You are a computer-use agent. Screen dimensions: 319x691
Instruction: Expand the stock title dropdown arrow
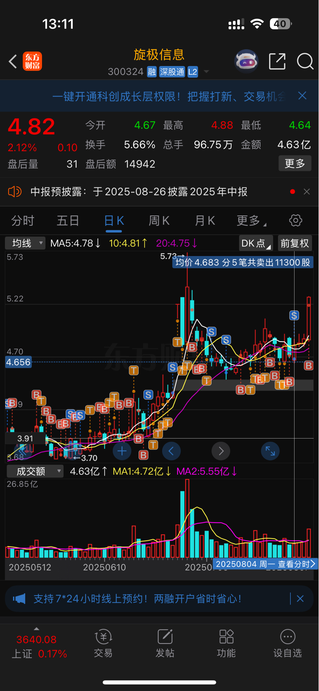point(206,72)
